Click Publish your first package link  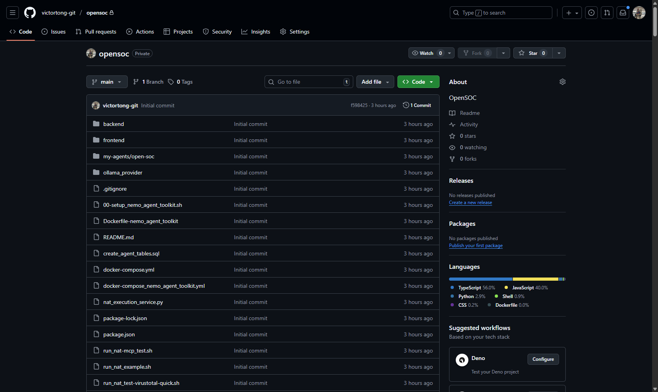coord(476,246)
